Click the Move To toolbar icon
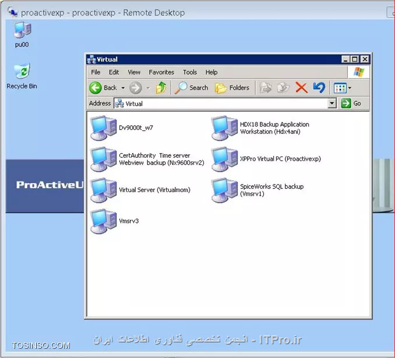The image size is (395, 358). click(x=266, y=88)
